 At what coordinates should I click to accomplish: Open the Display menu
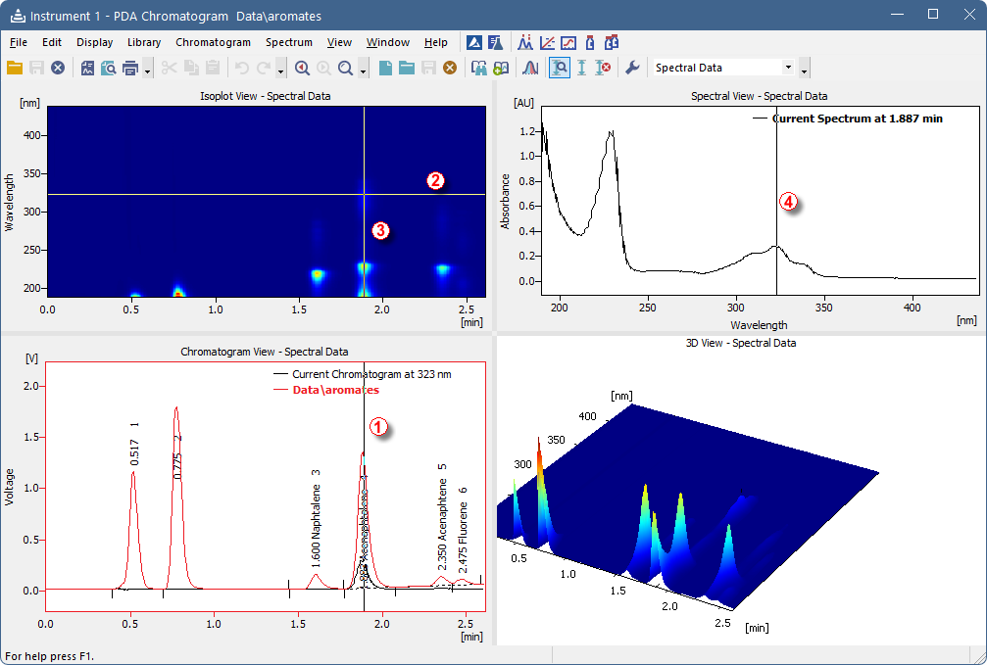pyautogui.click(x=94, y=42)
